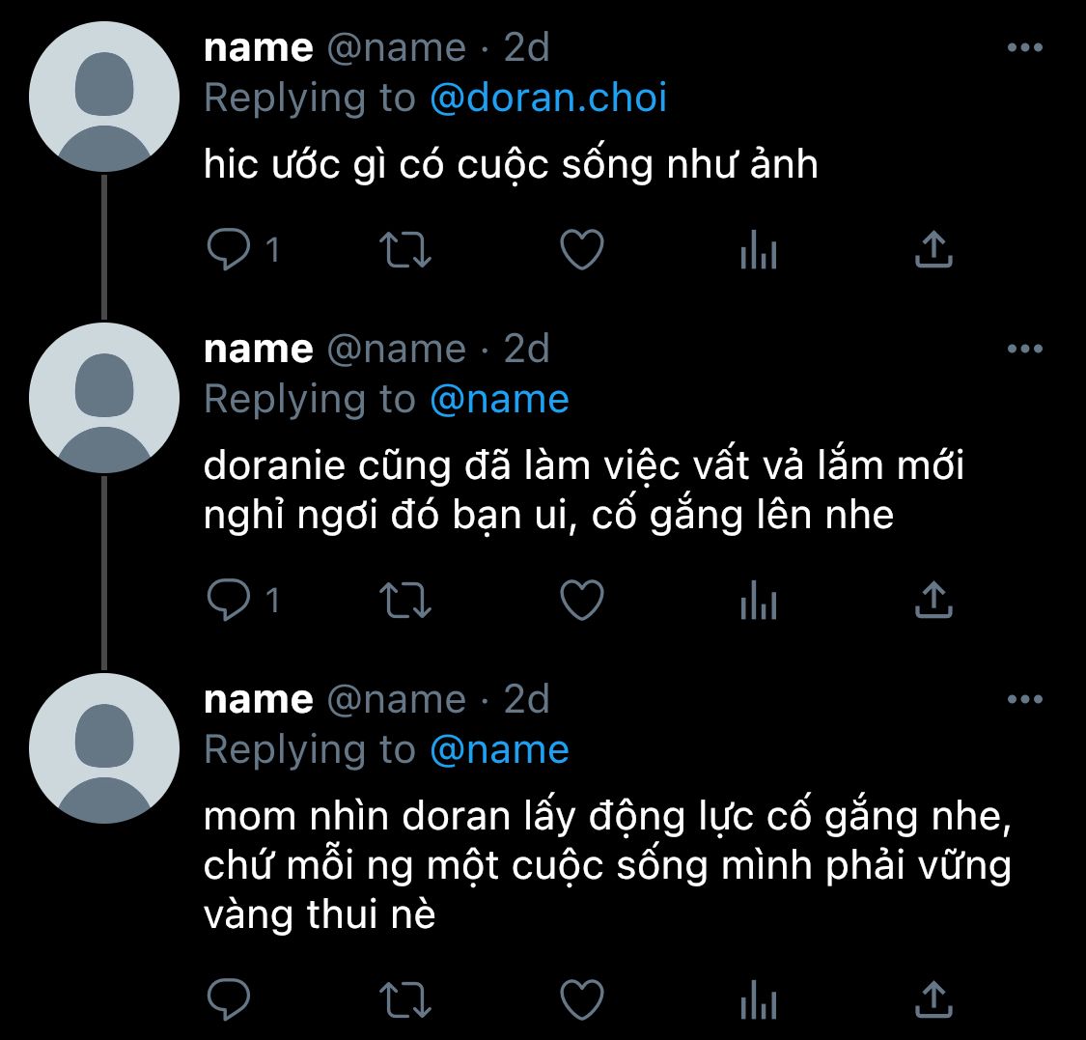Screen dimensions: 1086x1040
Task: Like the "doranie cũng đã làm việc" tweet
Action: click(x=582, y=600)
